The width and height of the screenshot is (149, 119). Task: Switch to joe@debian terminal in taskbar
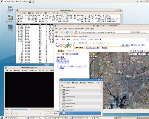[x=16, y=118]
